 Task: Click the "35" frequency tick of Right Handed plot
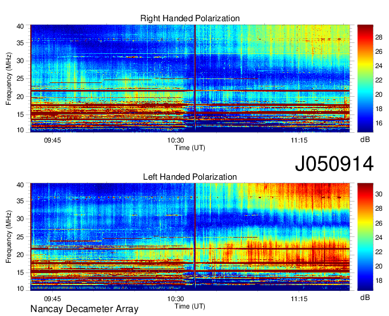21,43
